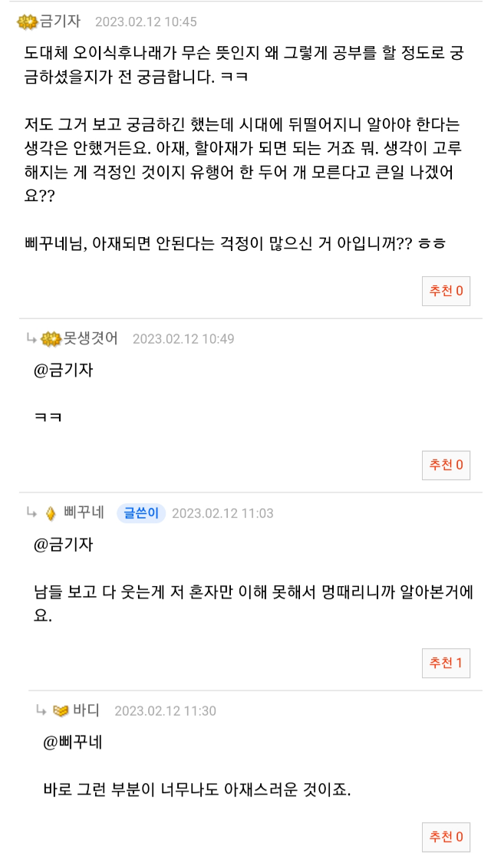The height and width of the screenshot is (853, 491).
Task: Click the badge icon beside 못생겻어
Action: (x=51, y=339)
